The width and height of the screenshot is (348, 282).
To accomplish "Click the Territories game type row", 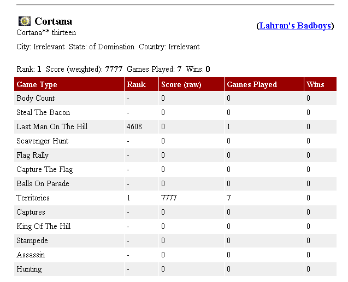I will click(33, 198).
